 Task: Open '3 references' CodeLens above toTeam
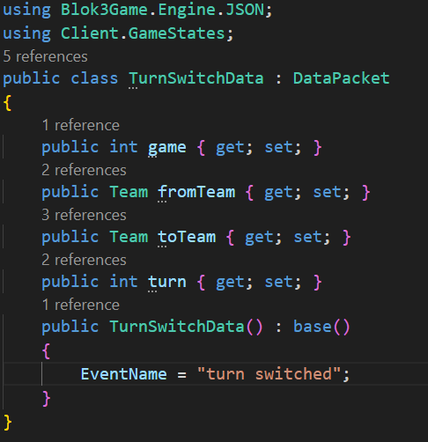click(x=84, y=215)
